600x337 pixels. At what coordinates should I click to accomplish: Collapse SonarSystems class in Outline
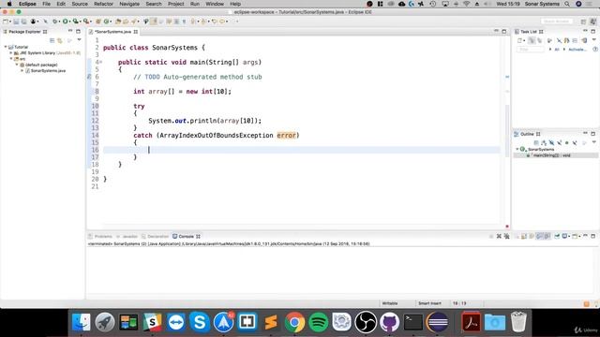[x=517, y=149]
